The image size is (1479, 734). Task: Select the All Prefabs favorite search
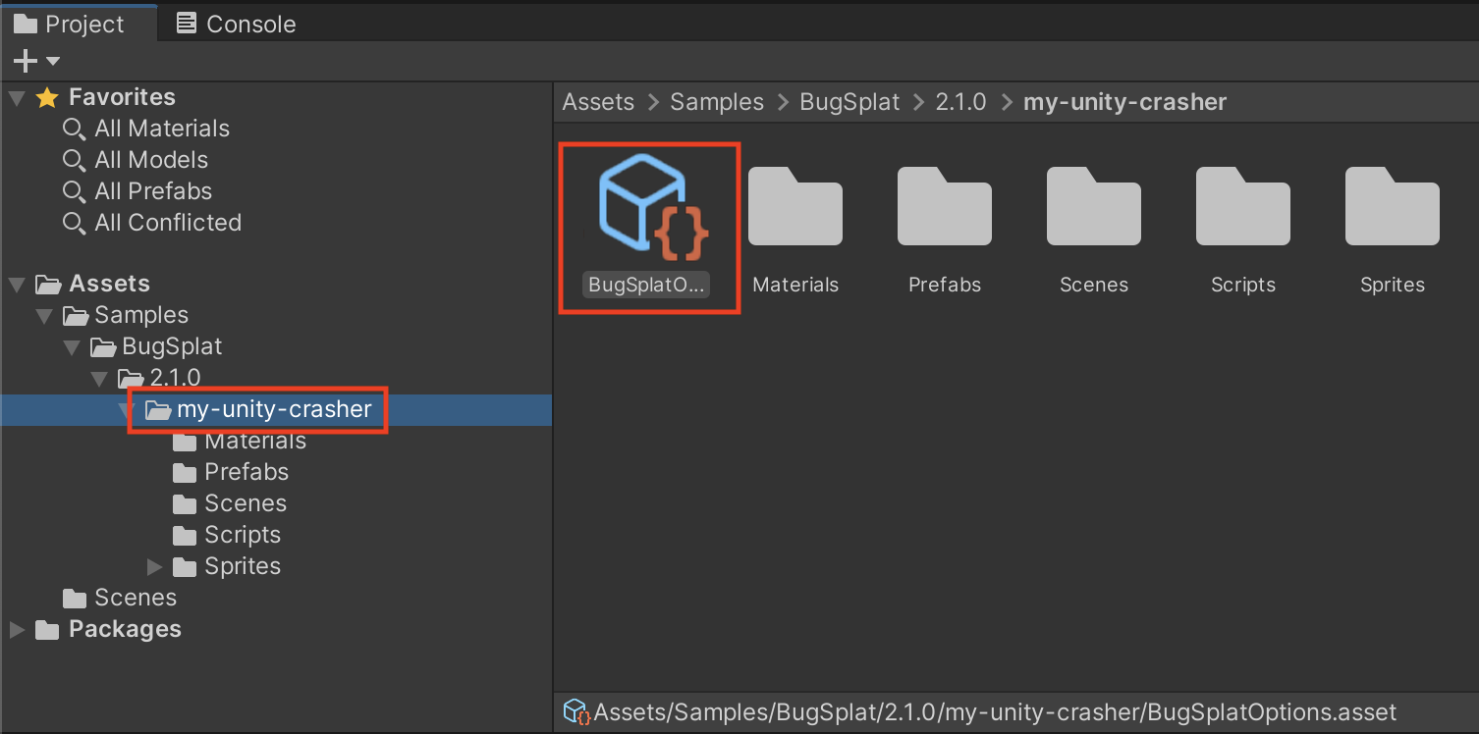[152, 191]
